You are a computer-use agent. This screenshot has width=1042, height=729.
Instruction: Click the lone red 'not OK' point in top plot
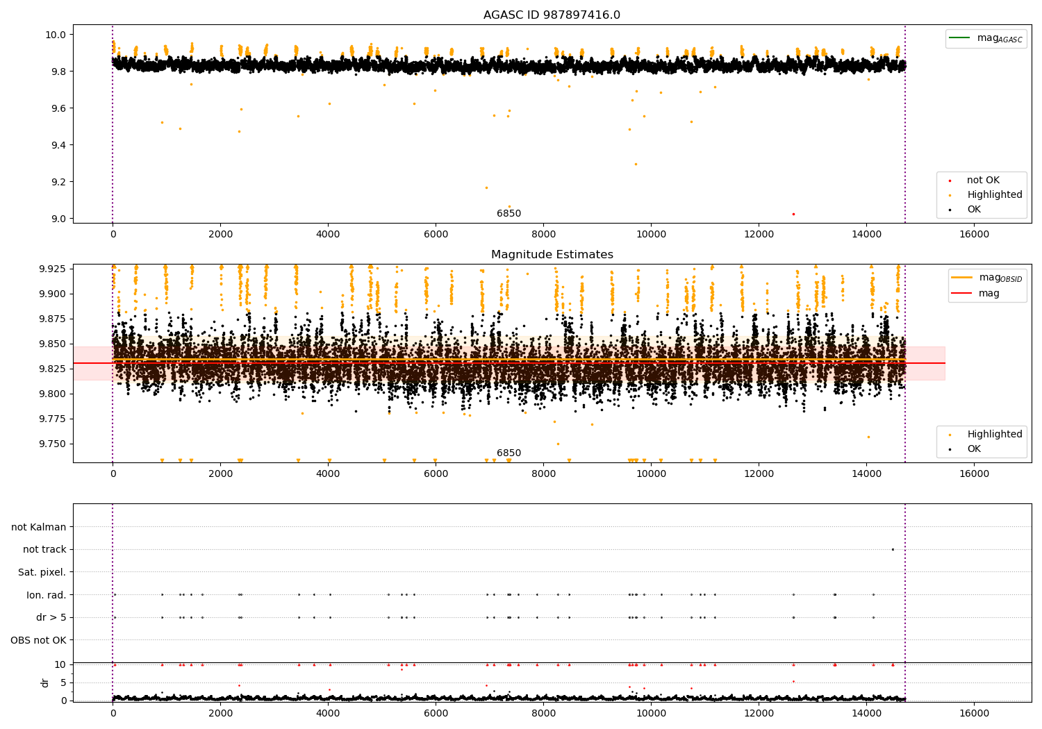(x=793, y=214)
